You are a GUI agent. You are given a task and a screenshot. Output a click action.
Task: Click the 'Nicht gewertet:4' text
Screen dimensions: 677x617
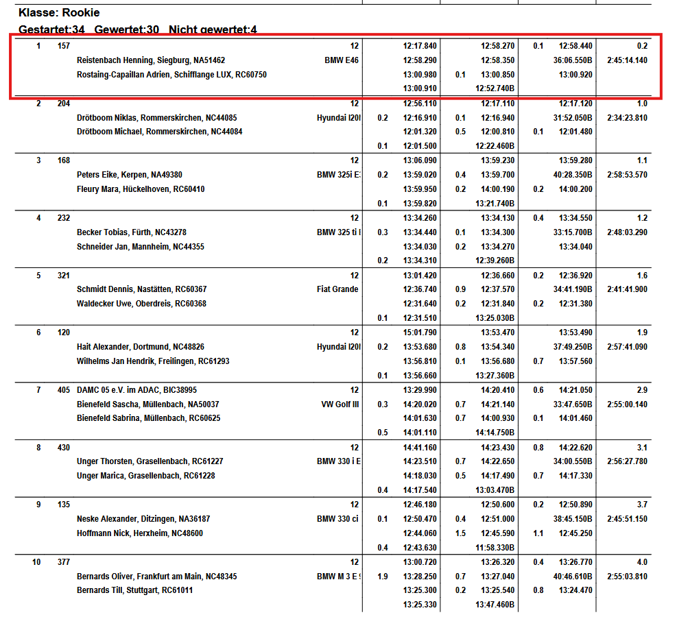pyautogui.click(x=213, y=29)
